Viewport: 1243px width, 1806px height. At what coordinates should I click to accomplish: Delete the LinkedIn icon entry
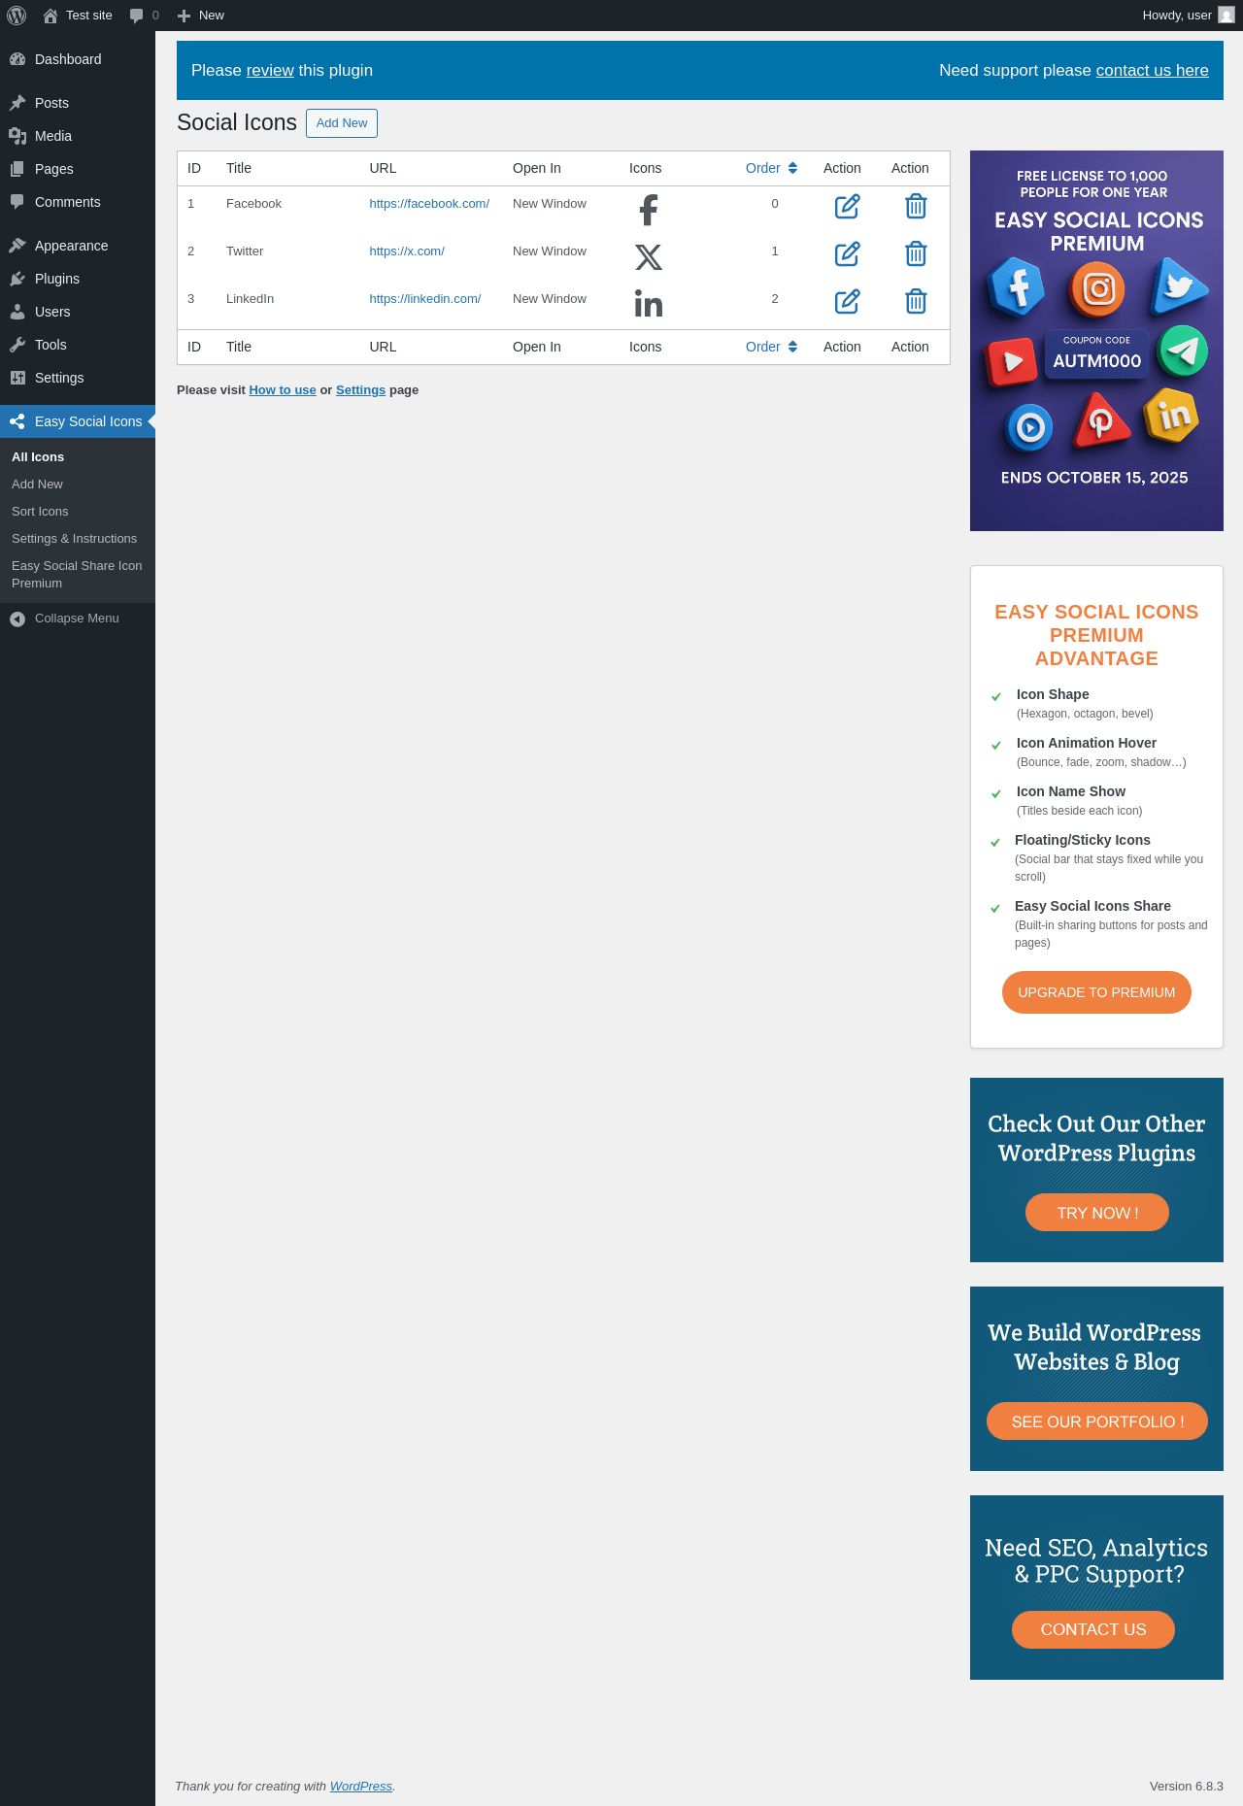(916, 302)
